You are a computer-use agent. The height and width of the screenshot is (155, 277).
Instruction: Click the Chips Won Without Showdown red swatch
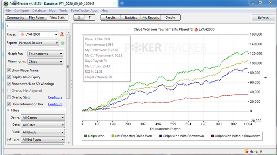[x=212, y=136]
